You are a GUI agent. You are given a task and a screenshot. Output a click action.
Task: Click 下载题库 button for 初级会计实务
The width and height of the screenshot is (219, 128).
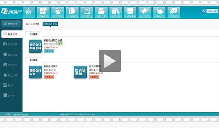click(x=49, y=77)
